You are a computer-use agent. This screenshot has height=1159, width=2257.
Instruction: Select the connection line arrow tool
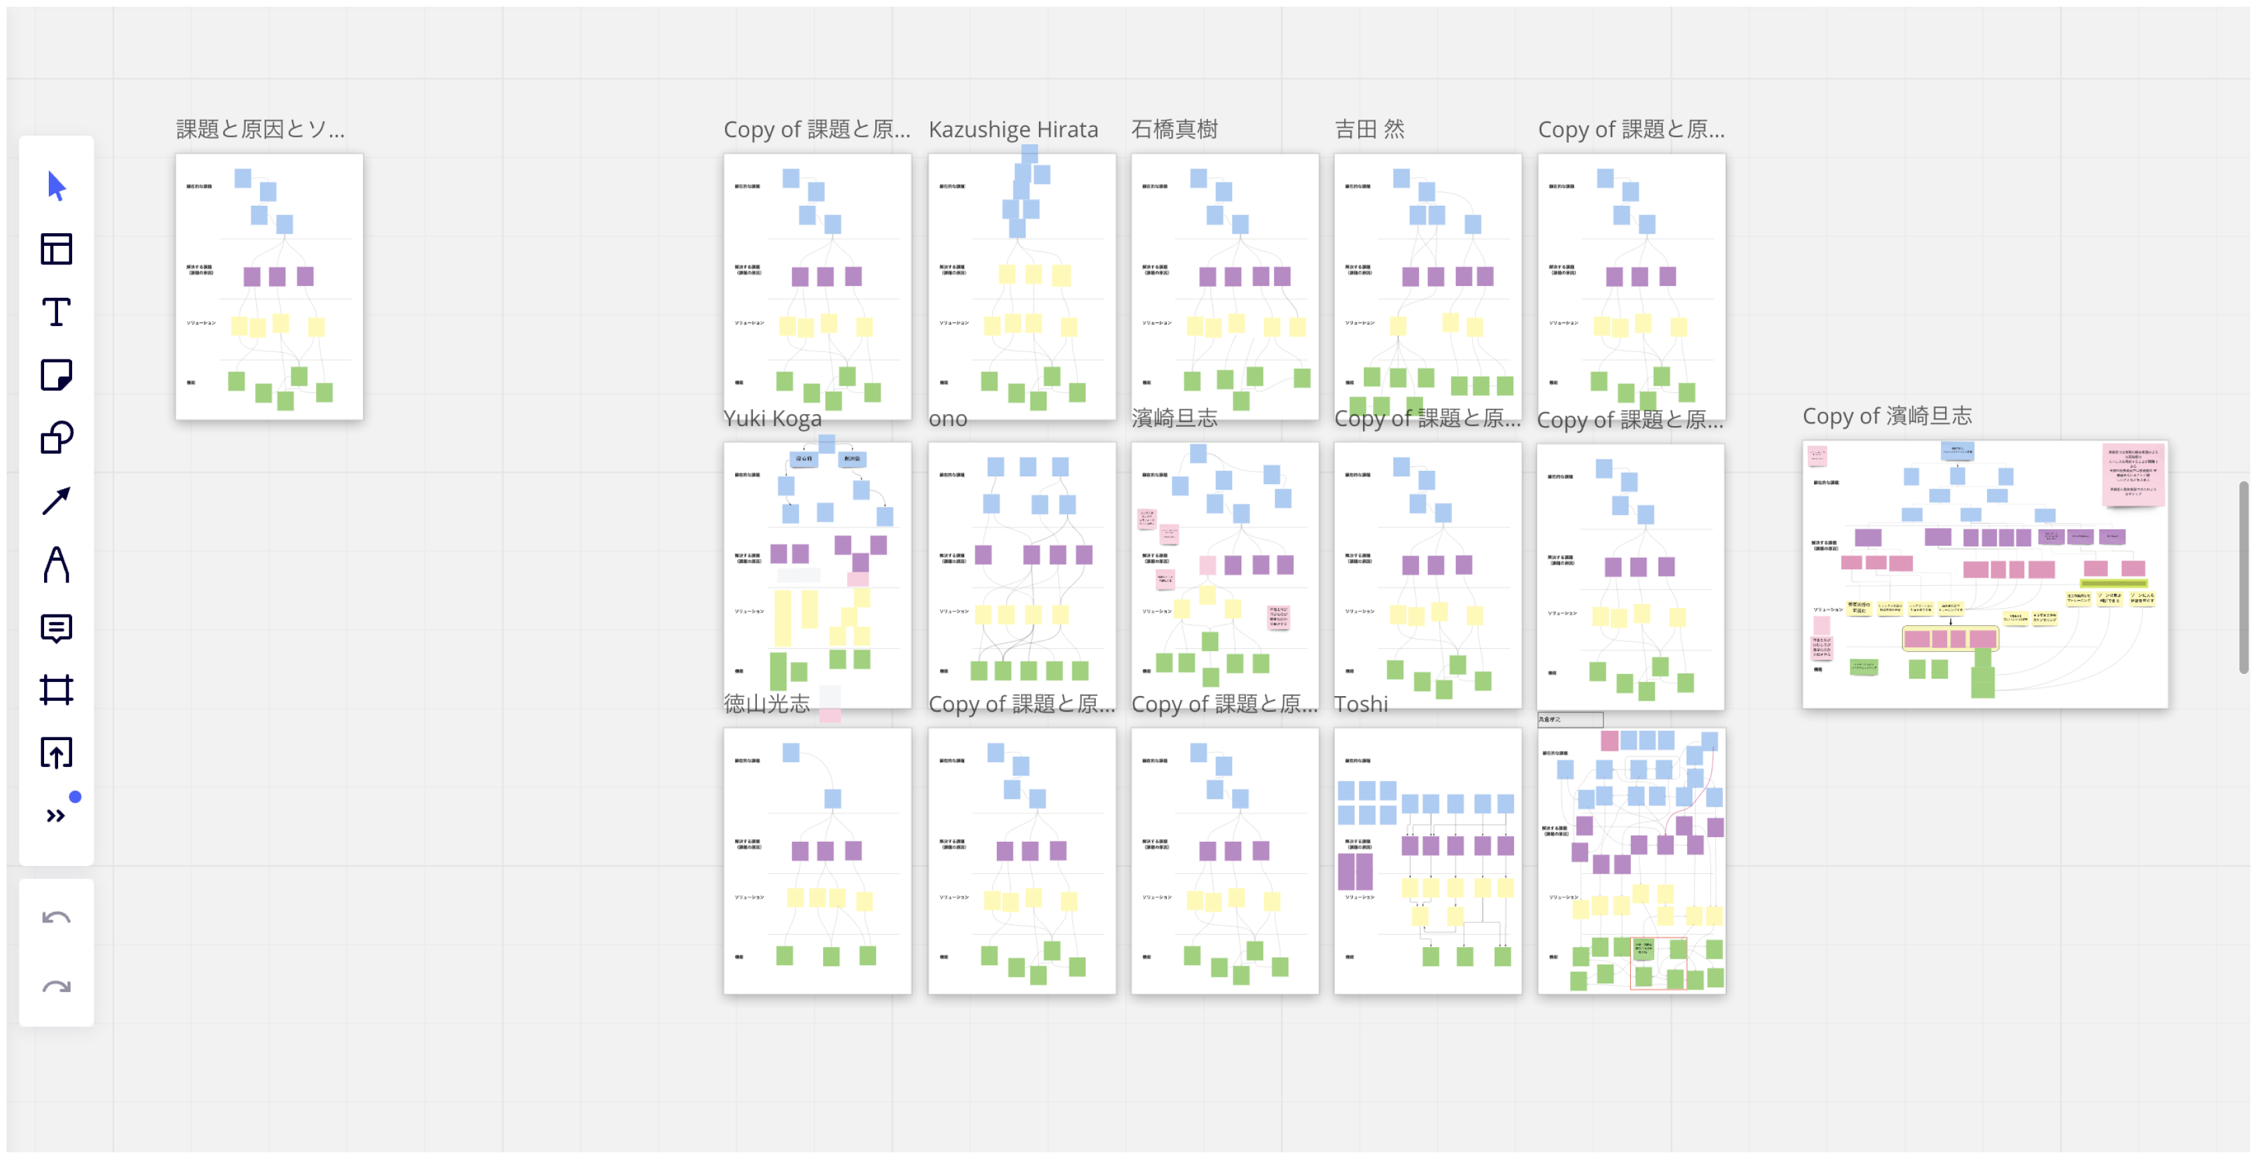[56, 500]
